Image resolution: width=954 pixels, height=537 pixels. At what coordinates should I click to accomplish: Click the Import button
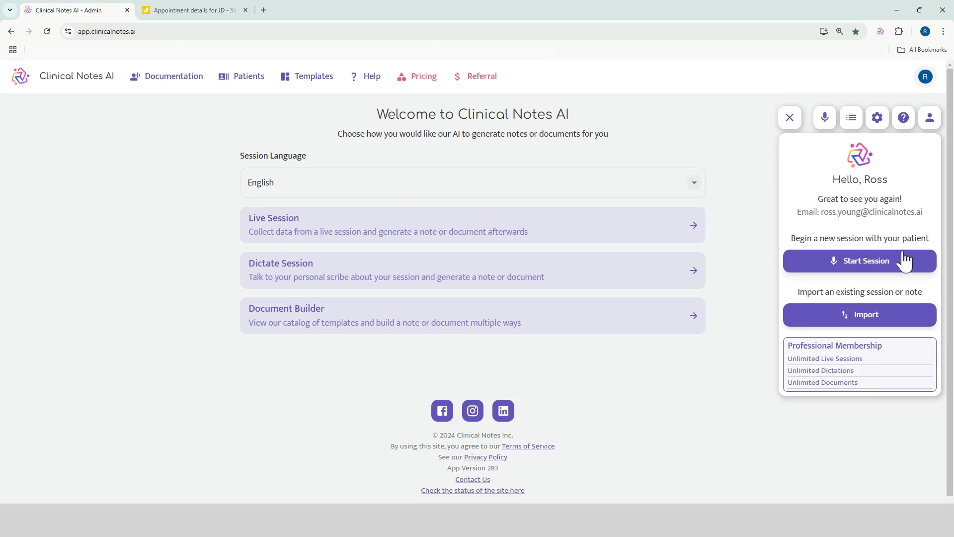click(860, 315)
